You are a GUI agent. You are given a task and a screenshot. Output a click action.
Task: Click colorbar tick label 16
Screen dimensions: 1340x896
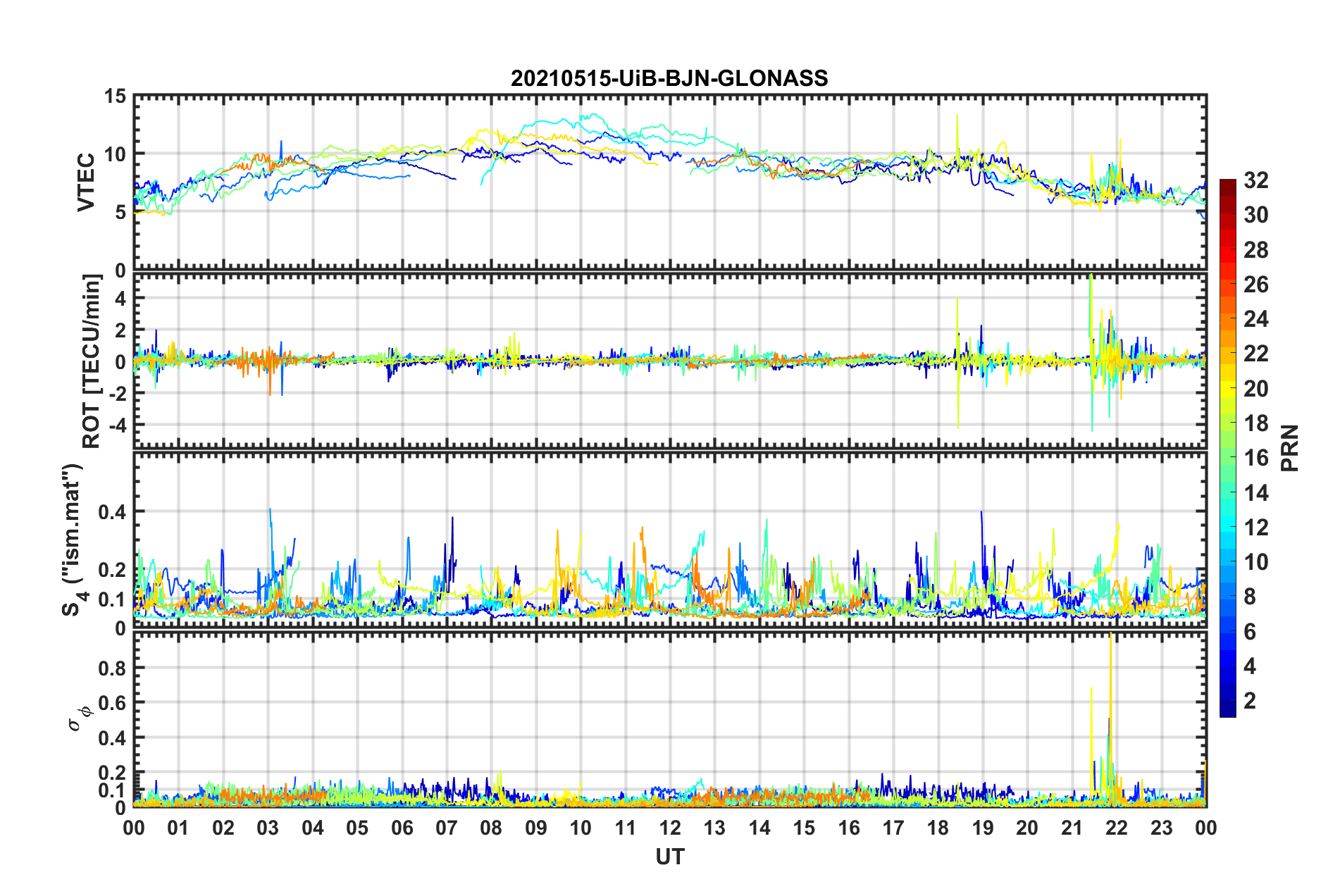tap(1255, 458)
